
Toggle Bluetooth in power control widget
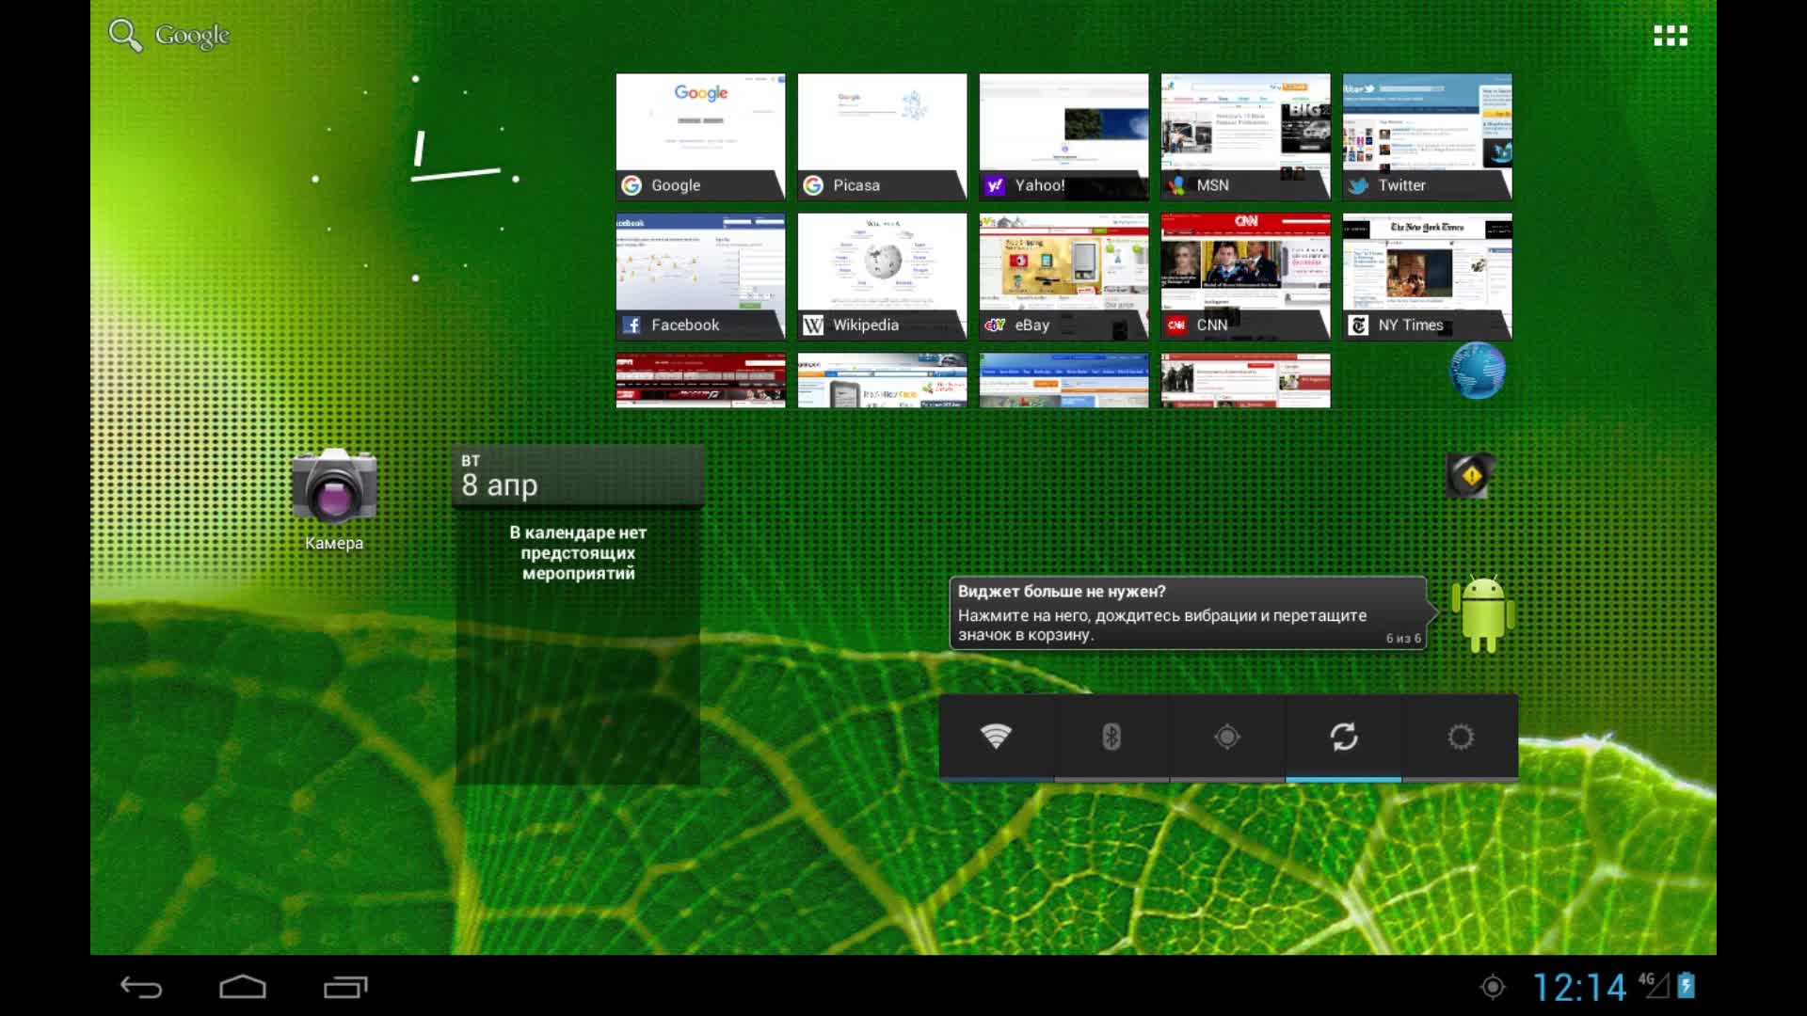click(1111, 737)
